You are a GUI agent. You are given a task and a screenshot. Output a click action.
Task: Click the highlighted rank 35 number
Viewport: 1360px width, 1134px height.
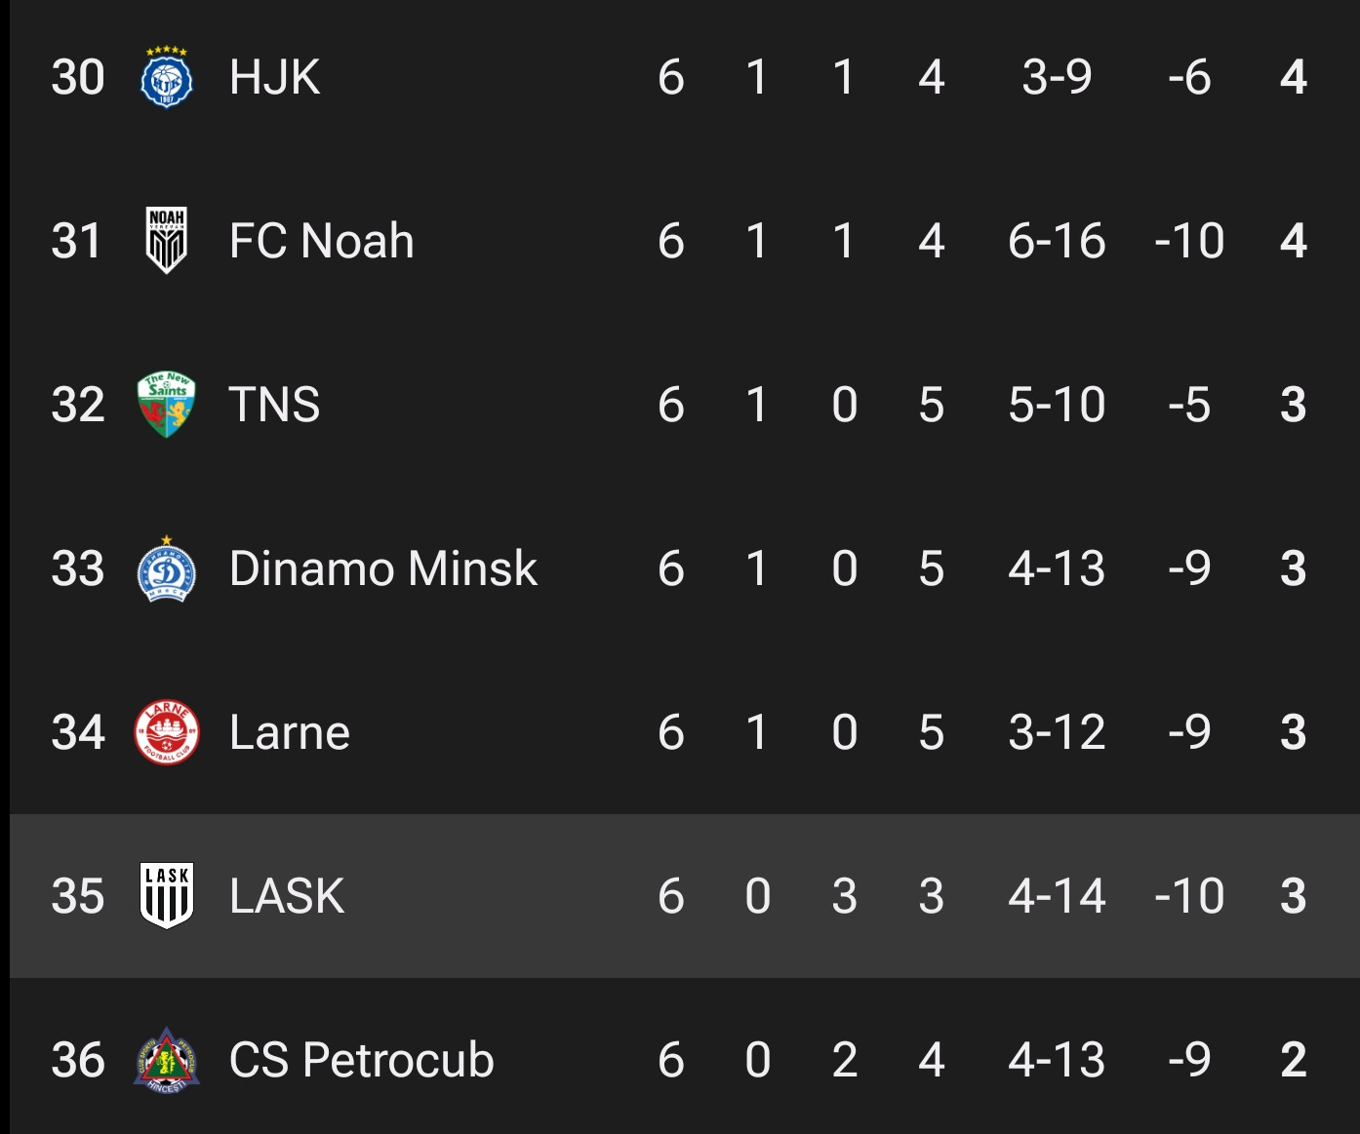point(78,896)
